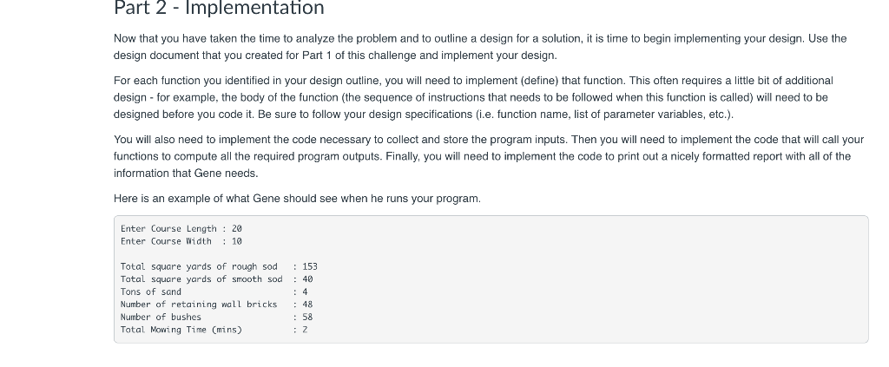Click the 'Part 2 - Implementation' heading
The image size is (889, 367).
click(219, 8)
